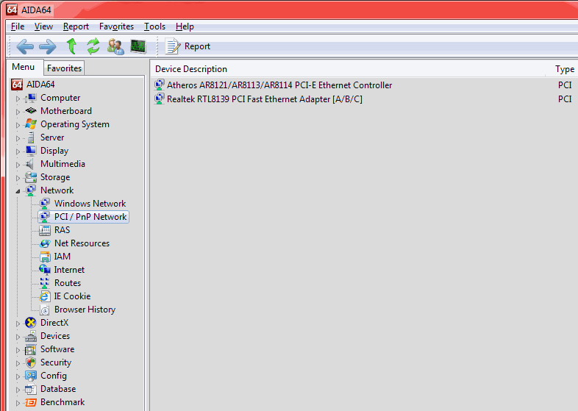Viewport: 578px width, 411px height.
Task: Select the Config tree item
Action: pos(54,376)
